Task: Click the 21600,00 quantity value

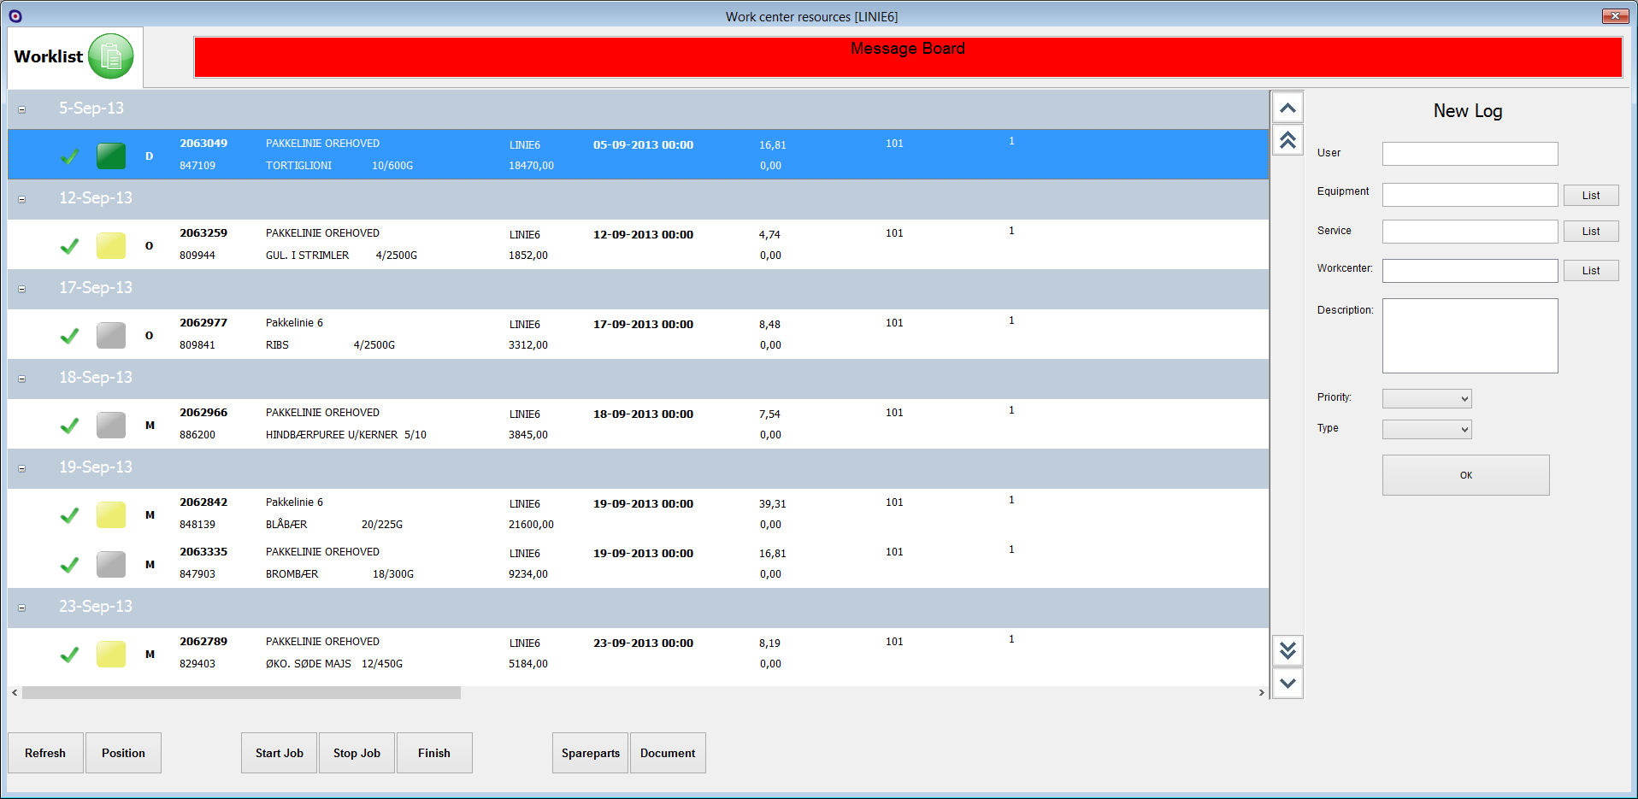Action: click(x=531, y=525)
